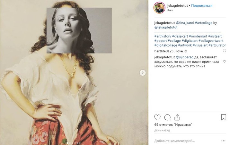Like the jekagdetotut reply comment heart

pyautogui.click(x=224, y=57)
